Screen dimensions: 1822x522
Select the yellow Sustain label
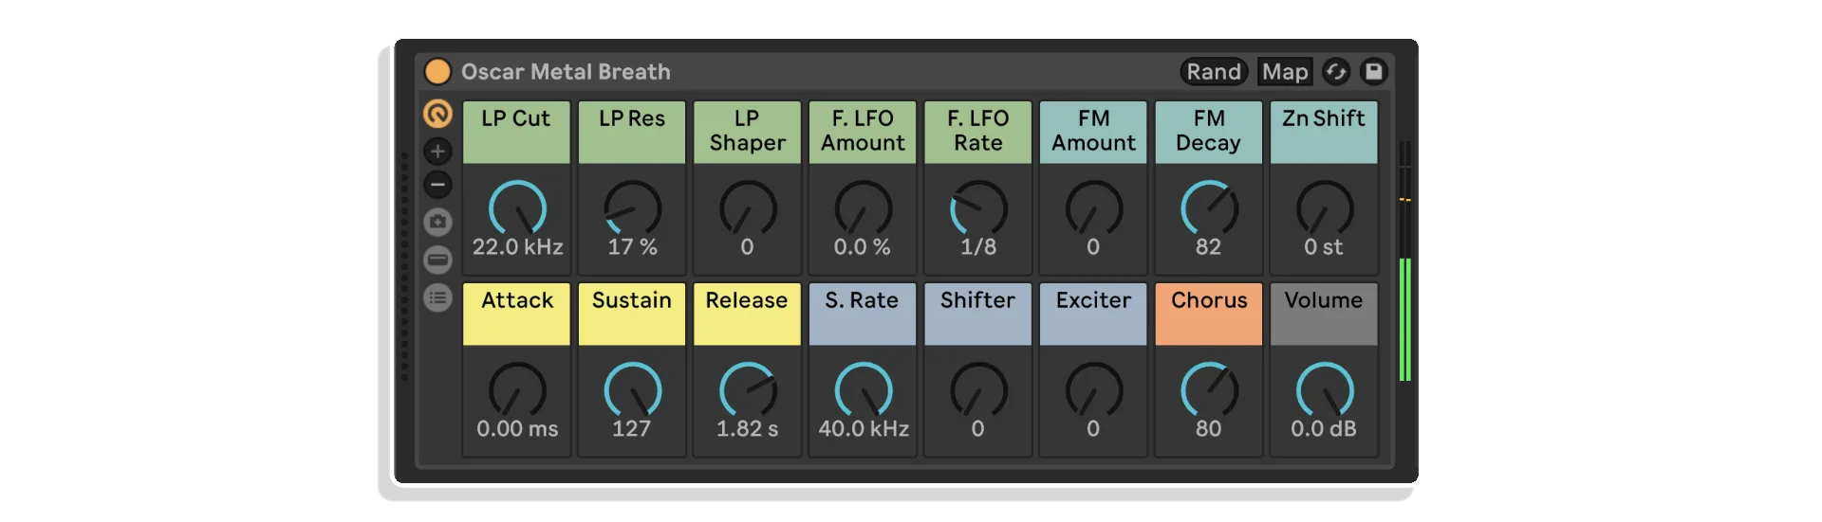coord(632,315)
